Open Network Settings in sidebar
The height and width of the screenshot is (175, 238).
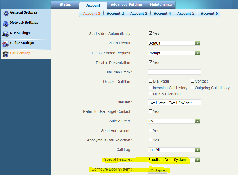click(x=26, y=24)
